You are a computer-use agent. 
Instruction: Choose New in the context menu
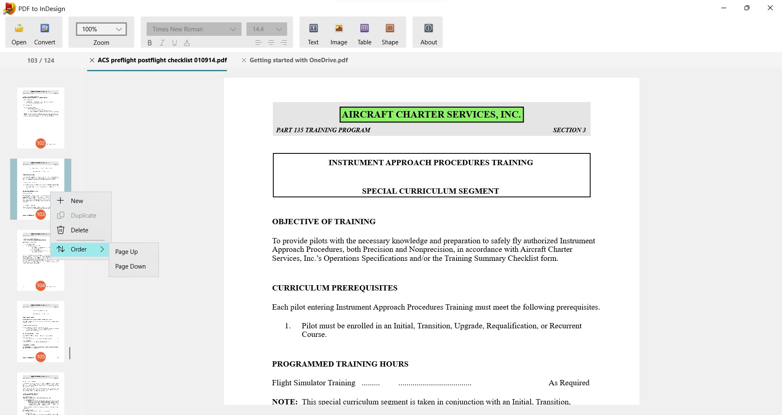(81, 201)
